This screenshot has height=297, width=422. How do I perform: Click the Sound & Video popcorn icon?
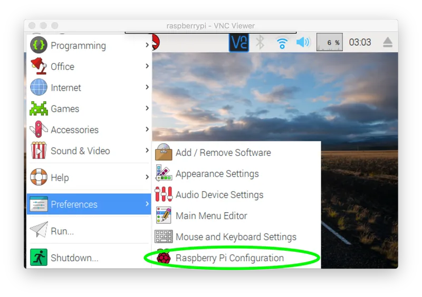[x=39, y=151]
